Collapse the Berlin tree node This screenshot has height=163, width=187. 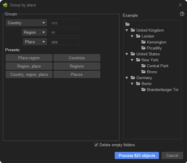132,84
